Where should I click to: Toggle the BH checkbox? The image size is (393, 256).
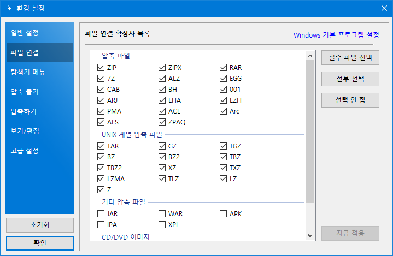tap(162, 89)
